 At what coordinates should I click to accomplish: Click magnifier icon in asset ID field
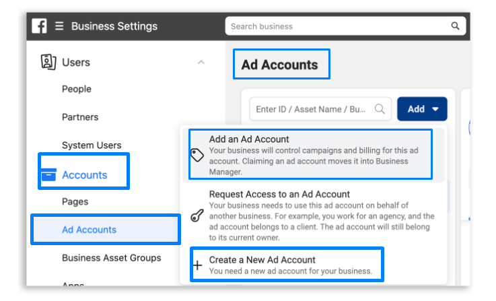point(380,109)
